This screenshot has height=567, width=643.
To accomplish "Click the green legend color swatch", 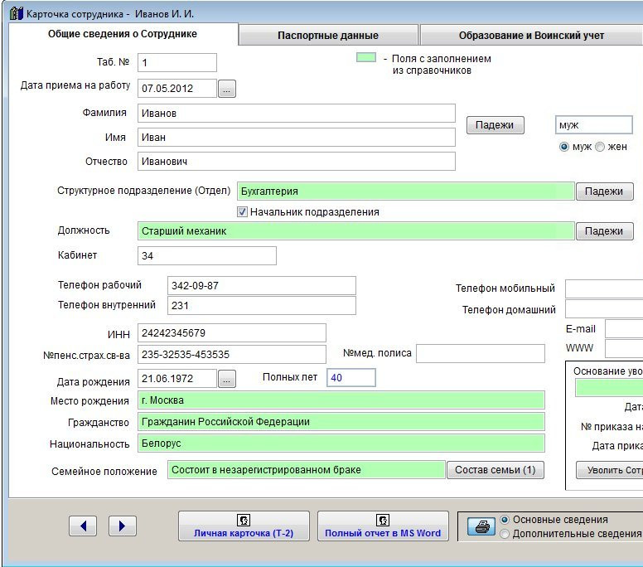I will (365, 59).
